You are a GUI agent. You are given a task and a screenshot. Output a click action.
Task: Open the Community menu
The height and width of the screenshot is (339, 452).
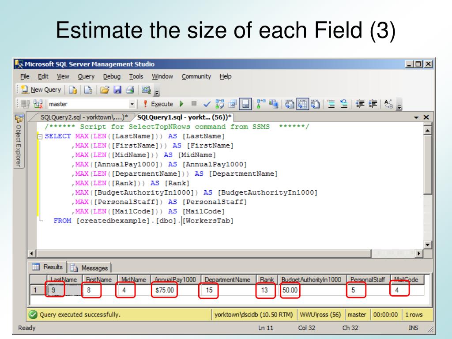(x=196, y=76)
